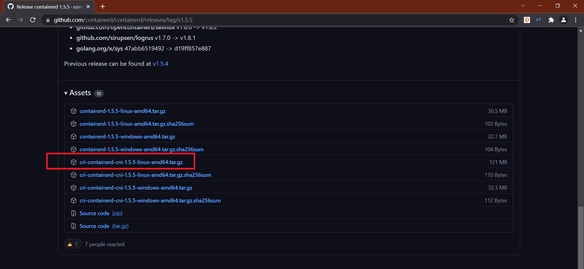Screen dimensions: 584x269
Task: Download containerd-1.5.5-windows-amd64.tar.gz.sha256sum
Action: click(141, 149)
